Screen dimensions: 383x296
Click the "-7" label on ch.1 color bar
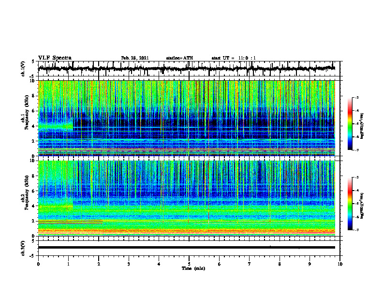[x=356, y=150]
